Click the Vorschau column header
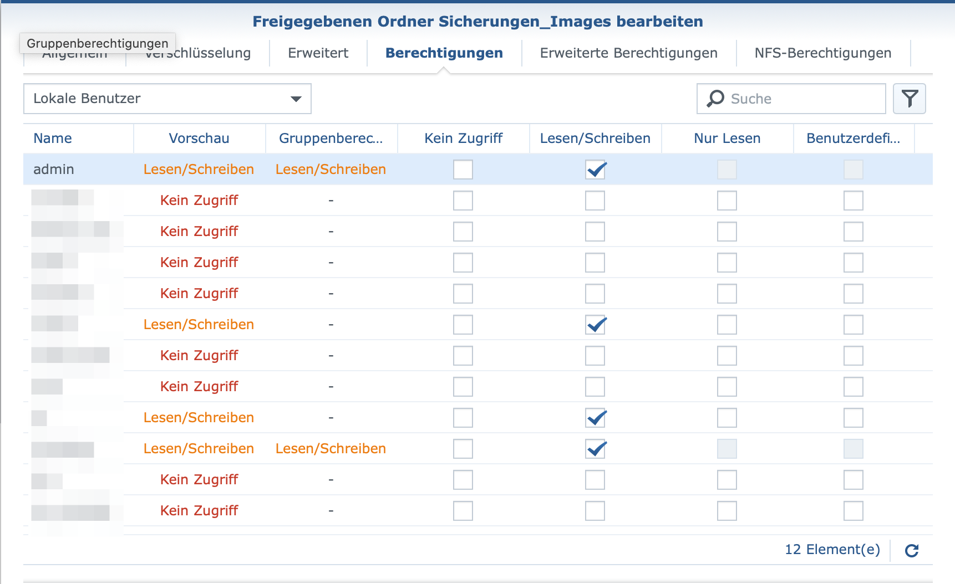955x584 pixels. (199, 139)
